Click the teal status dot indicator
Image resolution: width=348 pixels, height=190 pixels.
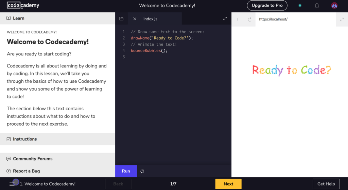(x=300, y=5)
